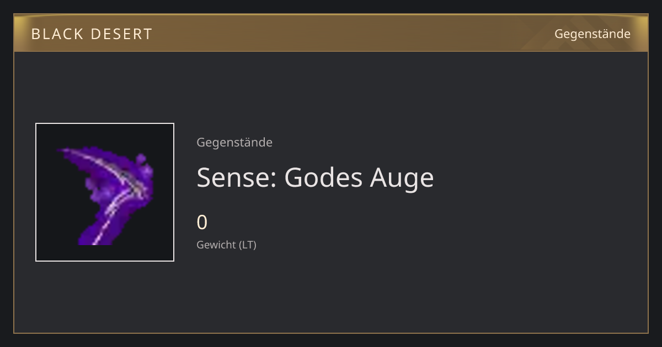662x347 pixels.
Task: Click the Gewicht (LT) label
Action: pyautogui.click(x=226, y=245)
